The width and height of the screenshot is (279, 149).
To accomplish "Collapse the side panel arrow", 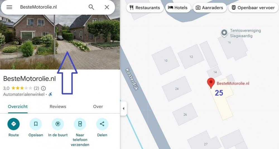I will pyautogui.click(x=124, y=109).
